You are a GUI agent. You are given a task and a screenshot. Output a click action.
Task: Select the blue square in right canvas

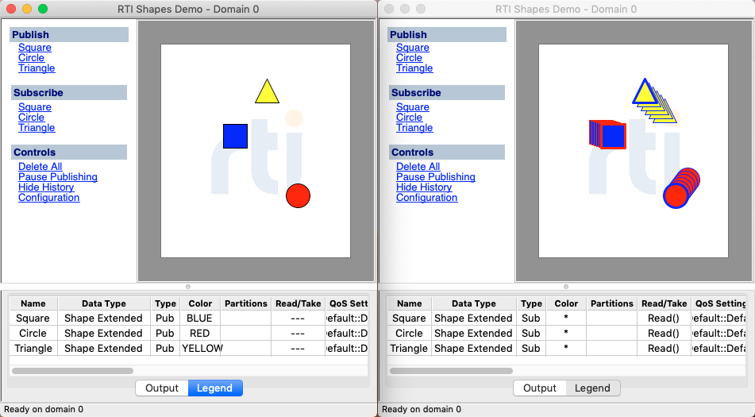[x=614, y=137]
